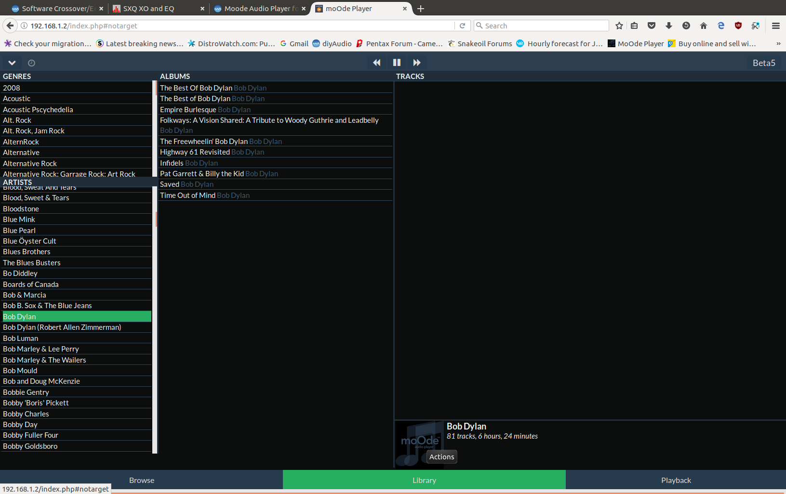The width and height of the screenshot is (786, 494).
Task: Open the Browse panel tab
Action: pyautogui.click(x=142, y=480)
